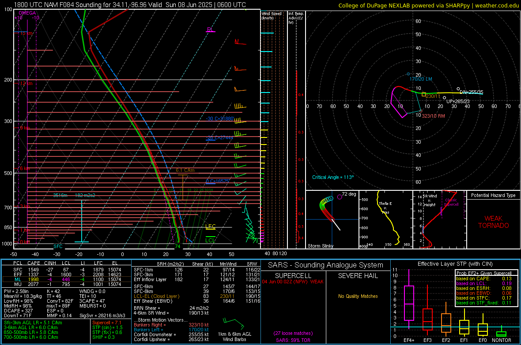Screen dimensions: 521x345
Task: Click the 'based on STP_fixed: 0.11' probability line
Action: (484, 303)
